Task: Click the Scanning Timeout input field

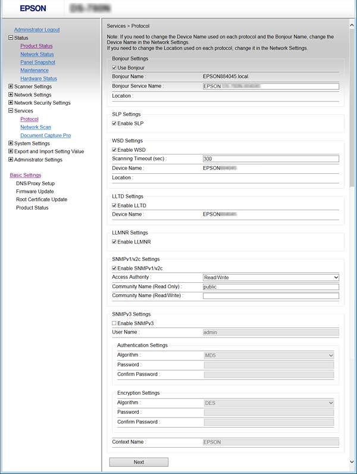Action: [271, 159]
